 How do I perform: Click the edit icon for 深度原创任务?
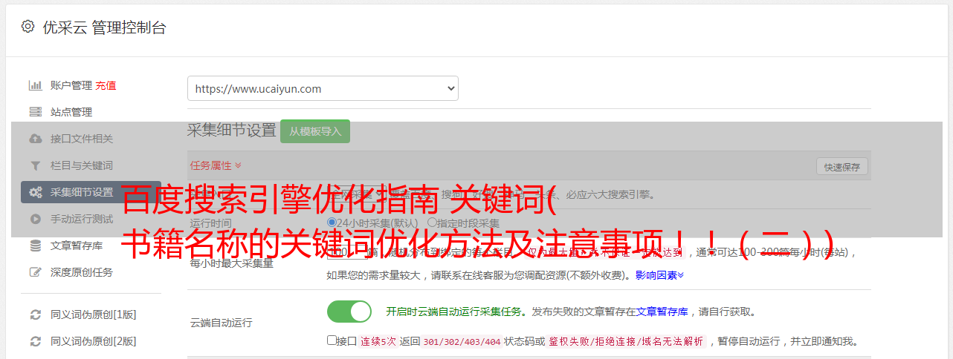[x=35, y=272]
